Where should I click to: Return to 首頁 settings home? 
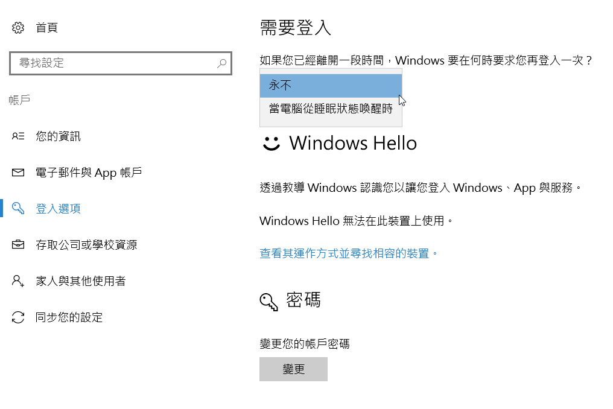(x=46, y=28)
